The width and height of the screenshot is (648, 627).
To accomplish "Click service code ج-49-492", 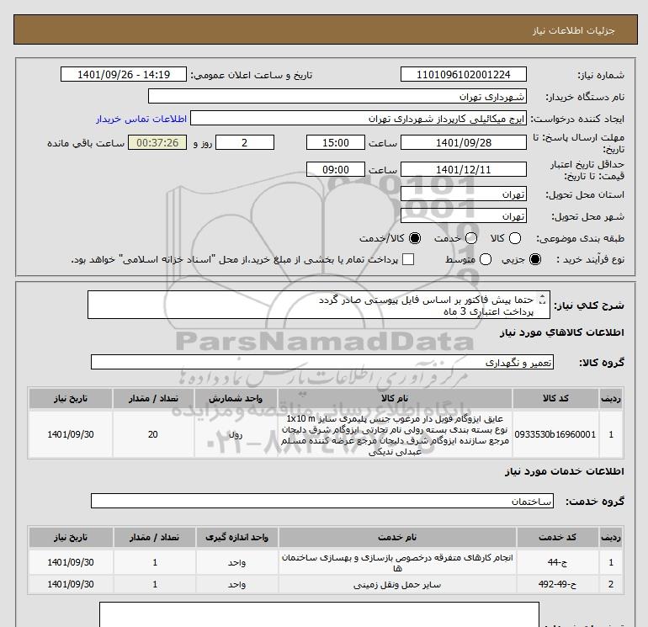I will pyautogui.click(x=557, y=584).
